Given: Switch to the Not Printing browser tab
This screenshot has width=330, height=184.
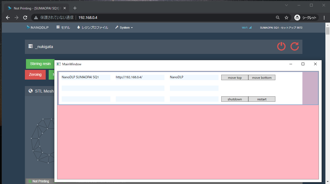Looking at the screenshot, I should click(x=35, y=8).
